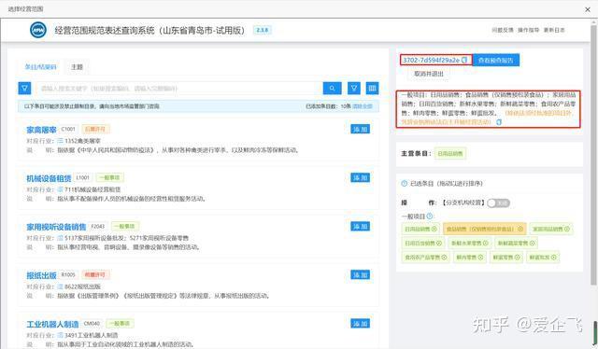Open 问题反馈 in the header
598x349 pixels.
point(503,30)
